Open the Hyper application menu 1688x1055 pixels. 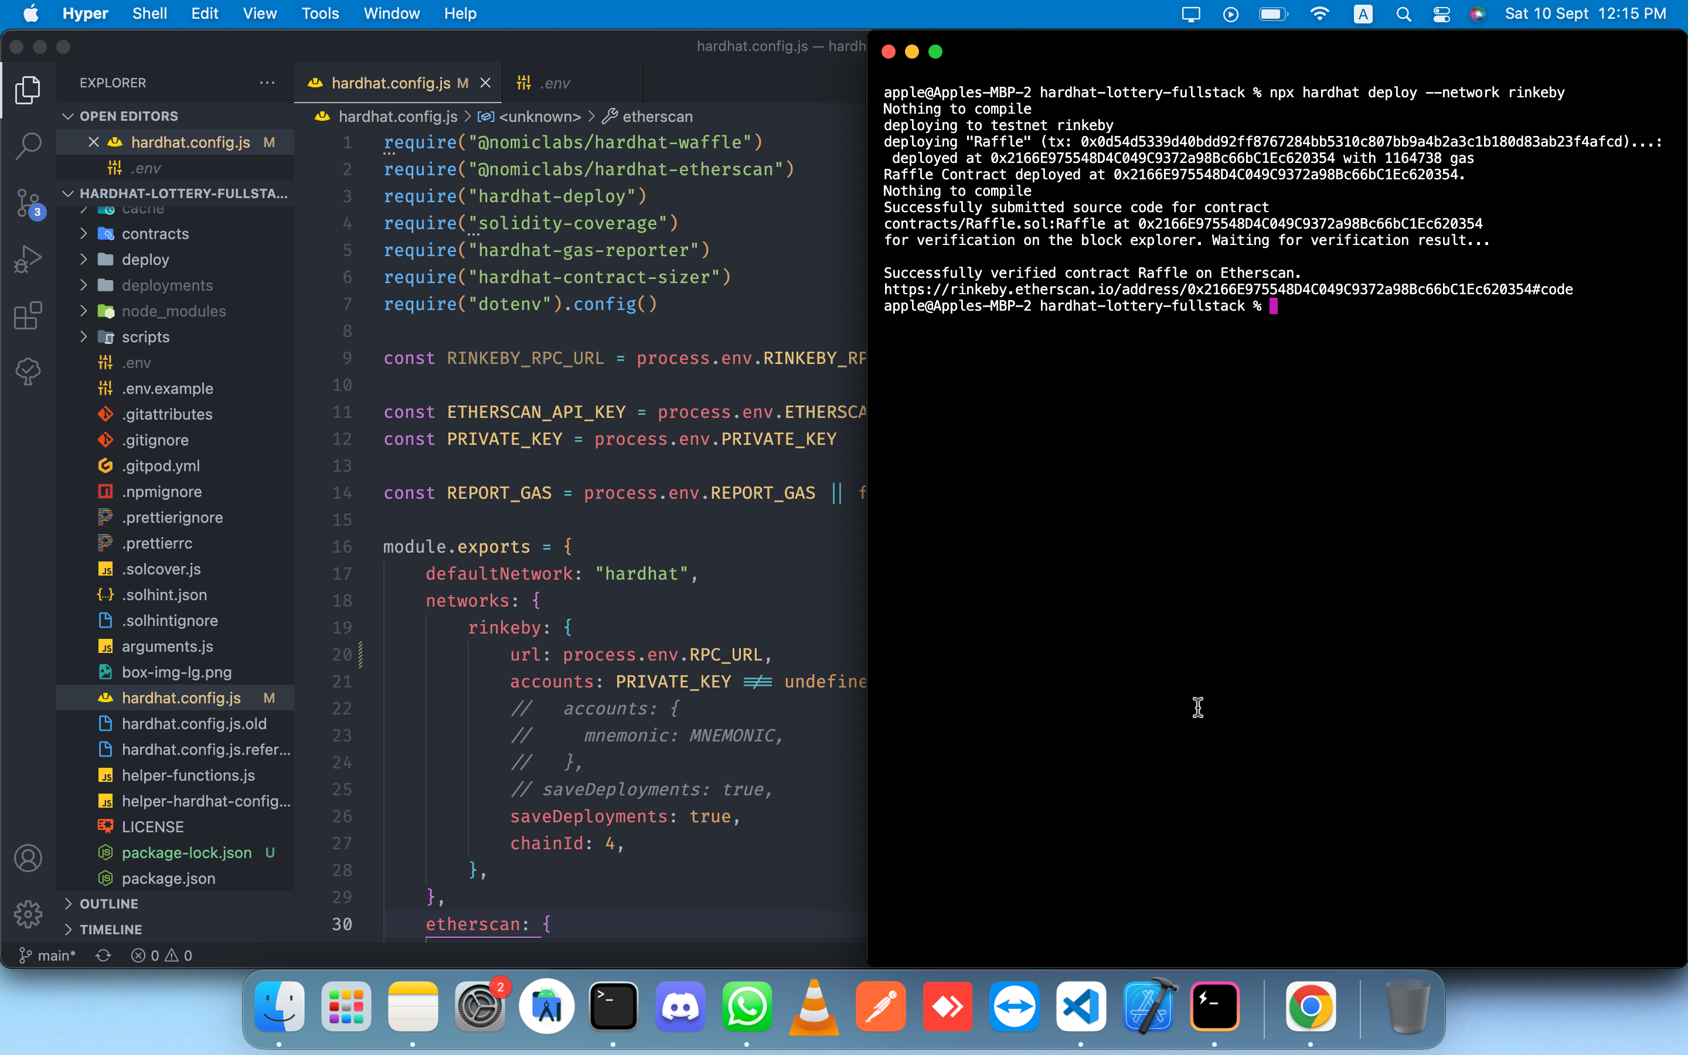pyautogui.click(x=85, y=13)
